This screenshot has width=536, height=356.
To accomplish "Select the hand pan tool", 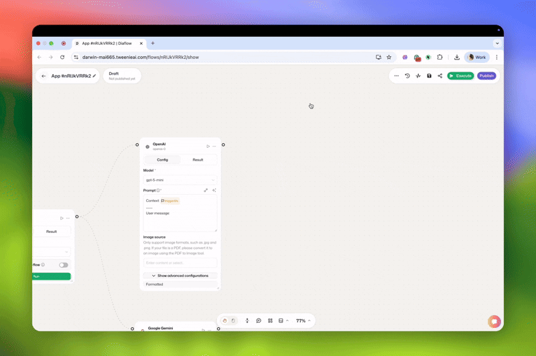I will pos(224,321).
